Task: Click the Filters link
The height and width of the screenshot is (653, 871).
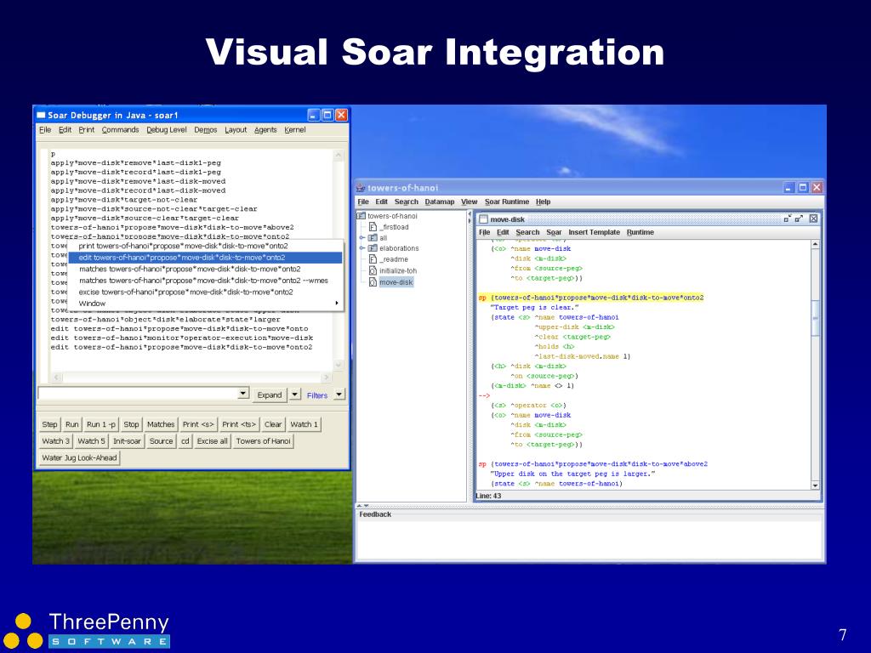Action: [x=317, y=395]
